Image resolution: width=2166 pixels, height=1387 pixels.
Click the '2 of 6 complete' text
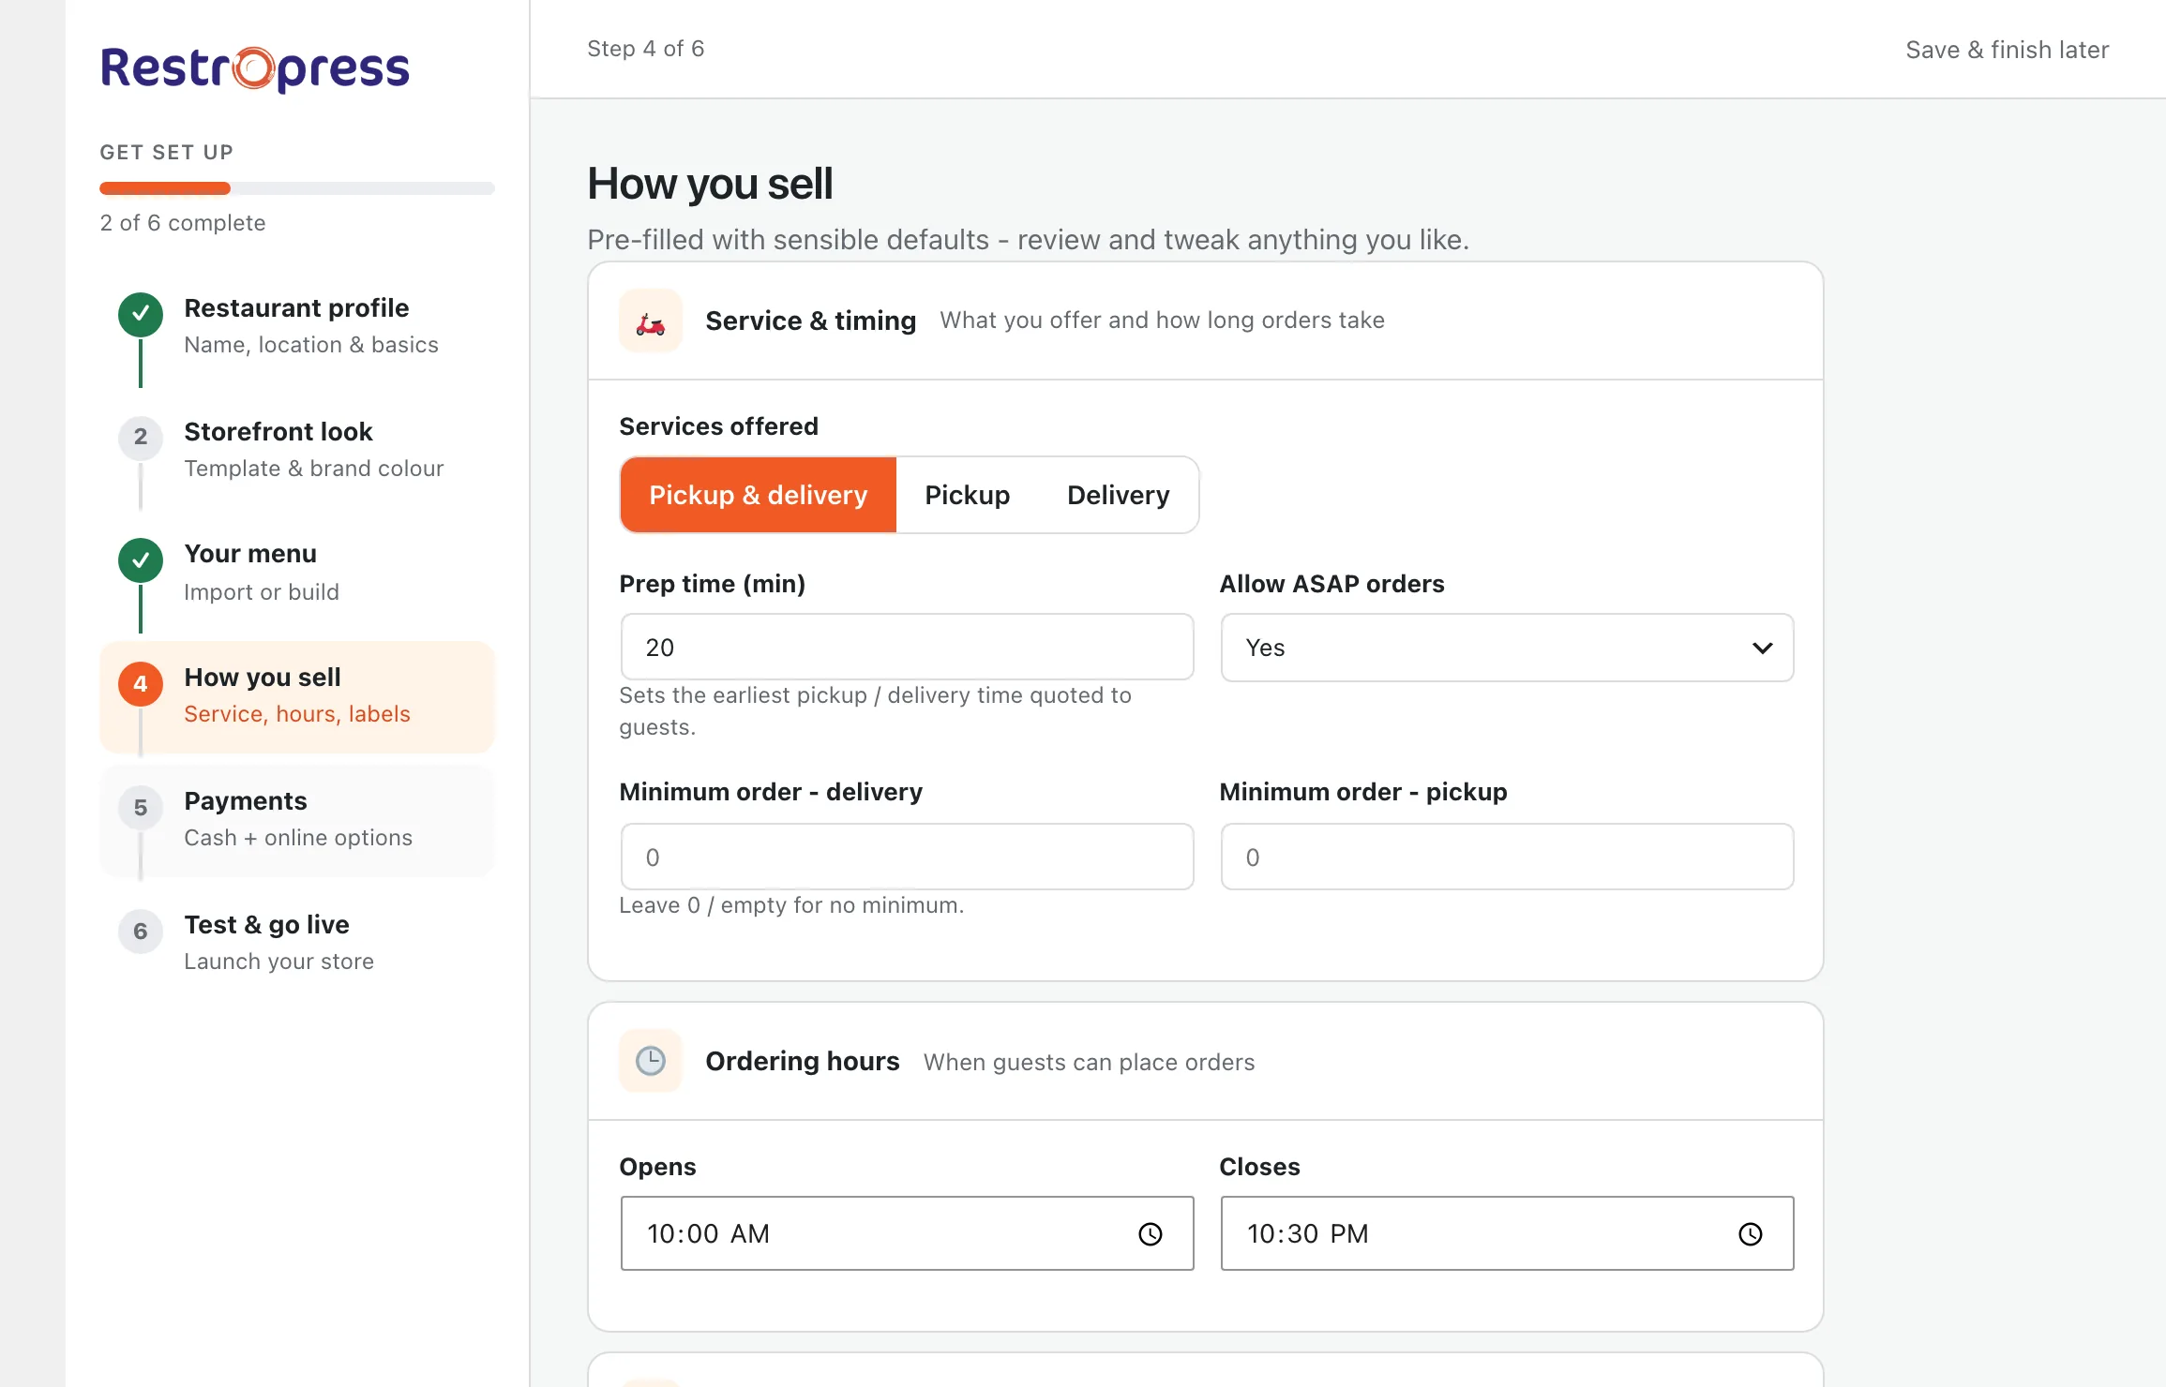coord(183,223)
